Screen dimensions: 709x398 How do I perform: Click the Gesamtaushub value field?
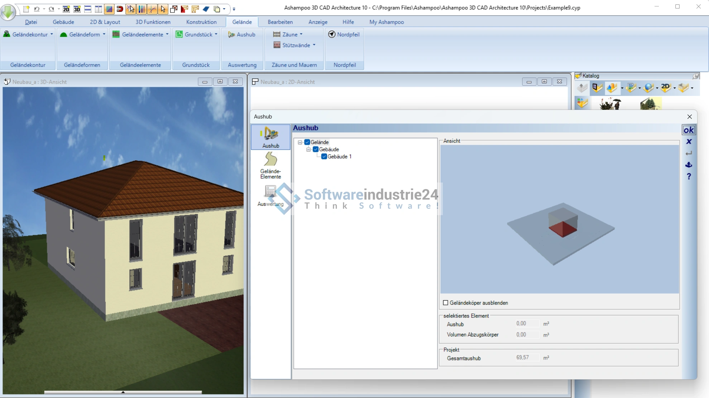tap(527, 358)
